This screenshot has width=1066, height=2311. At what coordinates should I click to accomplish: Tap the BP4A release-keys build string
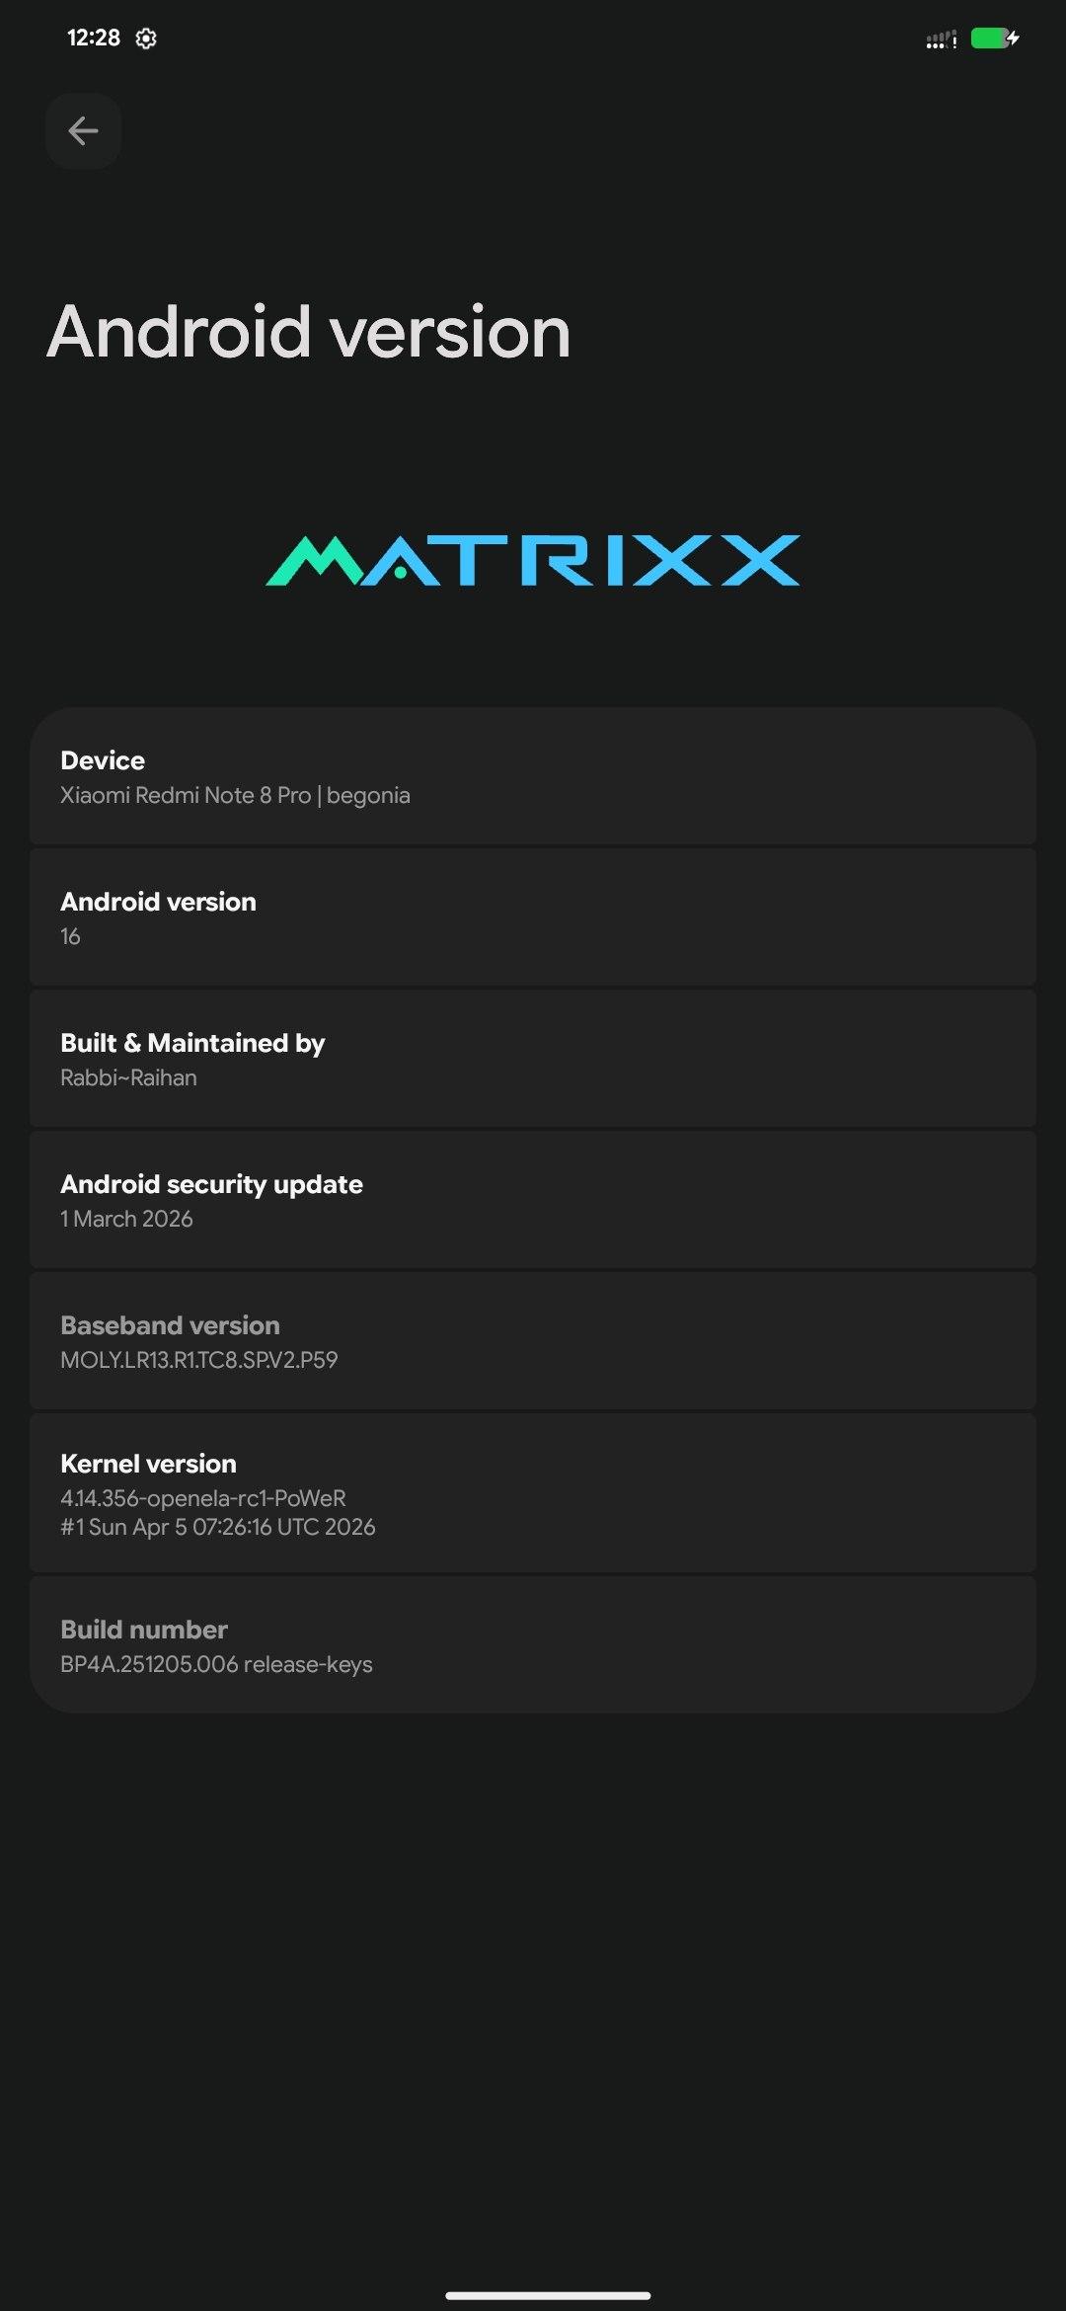click(x=216, y=1664)
